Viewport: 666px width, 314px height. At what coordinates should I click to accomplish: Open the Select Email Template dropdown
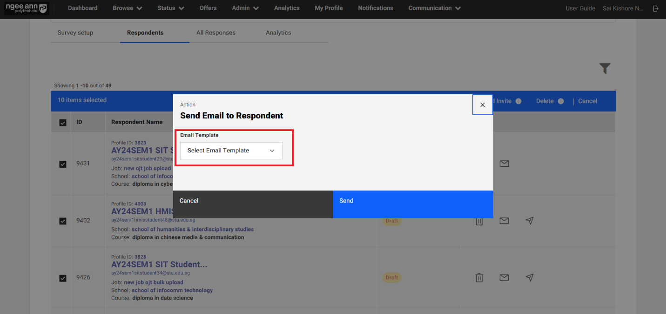point(231,150)
